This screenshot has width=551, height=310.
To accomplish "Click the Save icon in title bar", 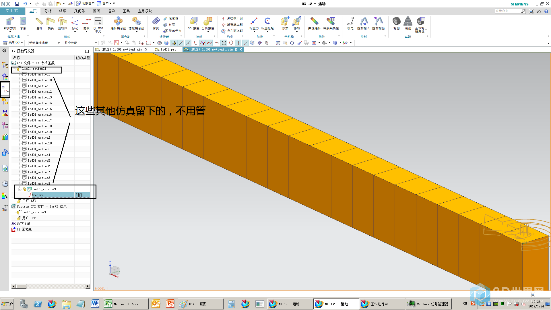I will point(17,4).
